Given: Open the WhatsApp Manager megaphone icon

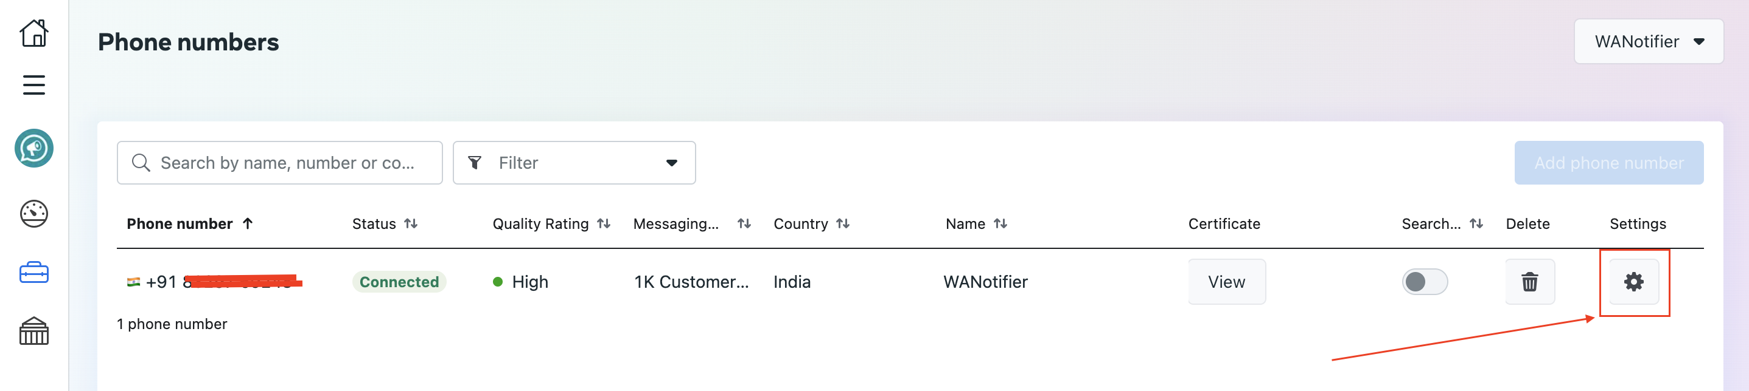Looking at the screenshot, I should tap(33, 148).
